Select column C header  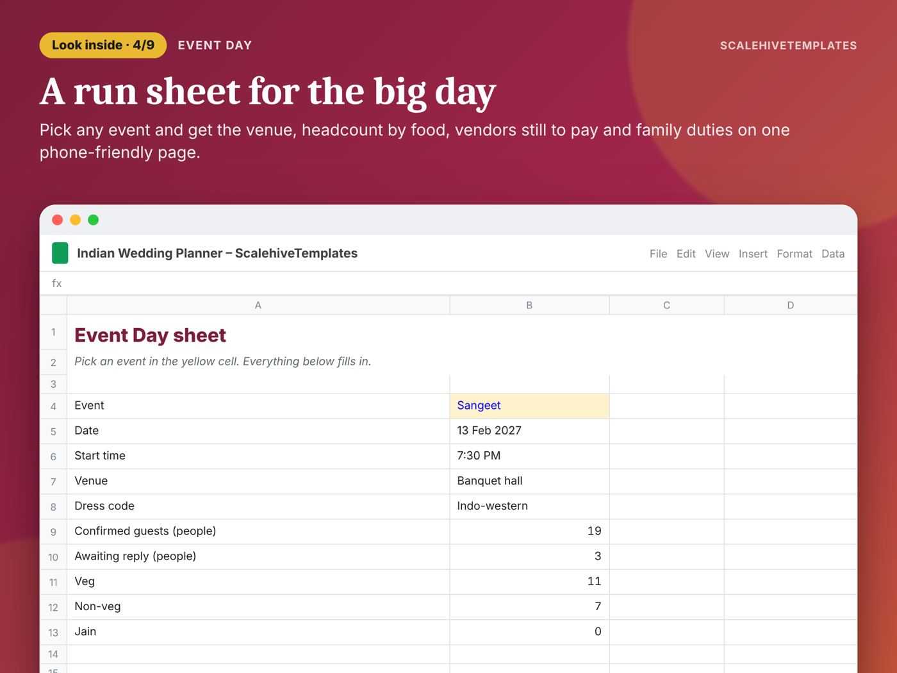click(x=666, y=305)
